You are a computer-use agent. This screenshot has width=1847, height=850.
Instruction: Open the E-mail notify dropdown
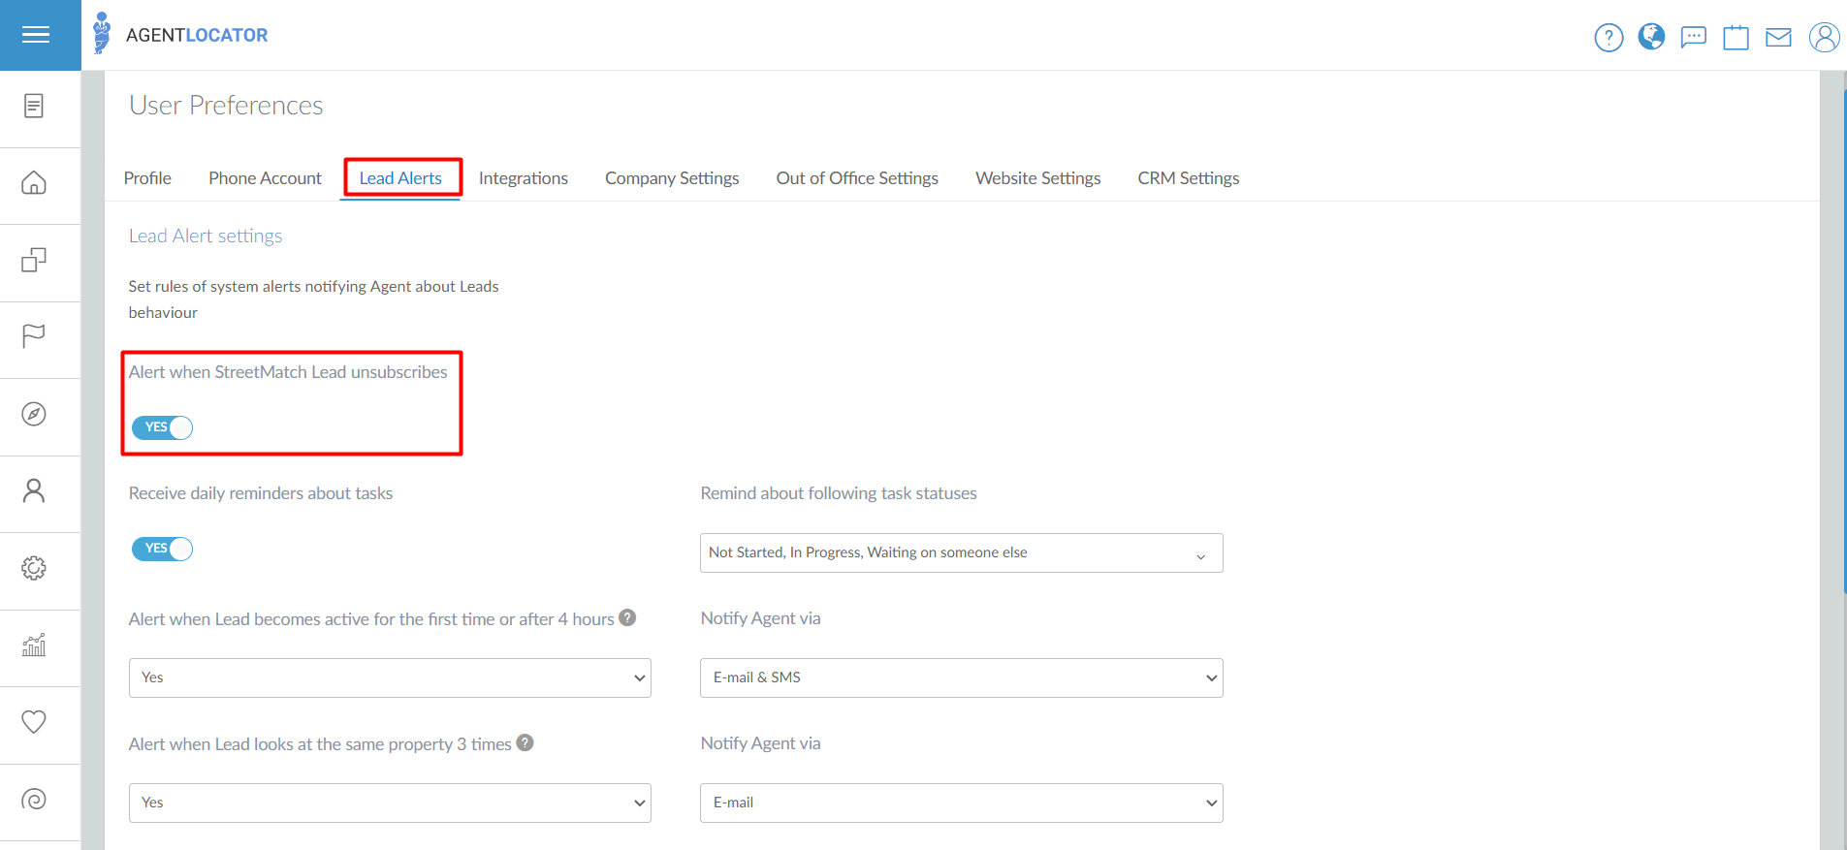pos(961,803)
